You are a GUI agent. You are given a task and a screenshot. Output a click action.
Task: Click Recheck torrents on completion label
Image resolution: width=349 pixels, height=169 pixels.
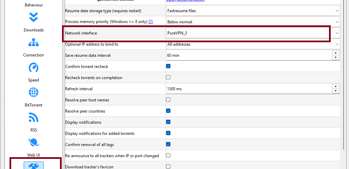coord(94,78)
